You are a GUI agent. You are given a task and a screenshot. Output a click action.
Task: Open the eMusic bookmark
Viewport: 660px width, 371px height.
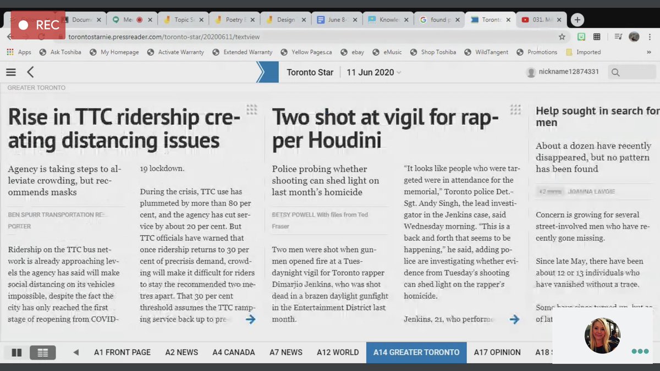pos(387,52)
